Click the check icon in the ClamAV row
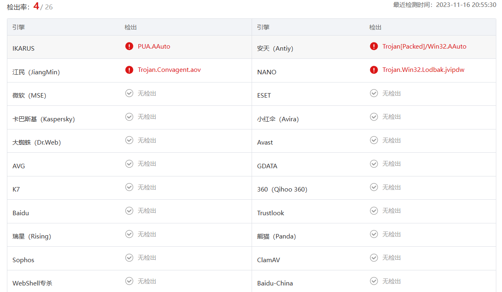This screenshot has width=502, height=292. [374, 258]
